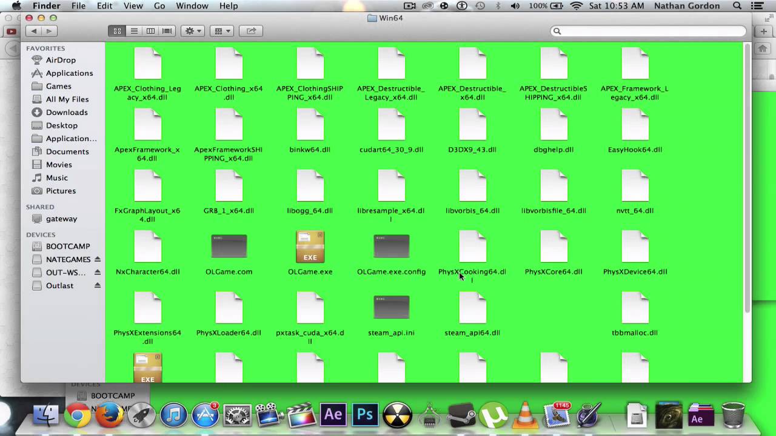Open the Help menu
The image size is (776, 436).
click(229, 6)
